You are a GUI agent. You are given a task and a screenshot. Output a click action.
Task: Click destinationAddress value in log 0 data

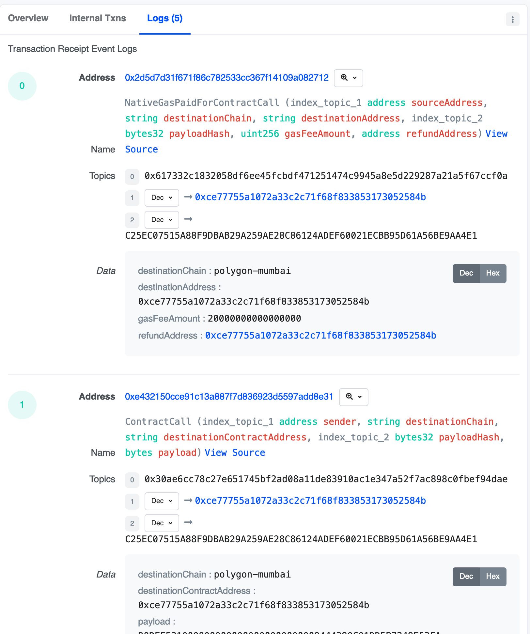254,301
